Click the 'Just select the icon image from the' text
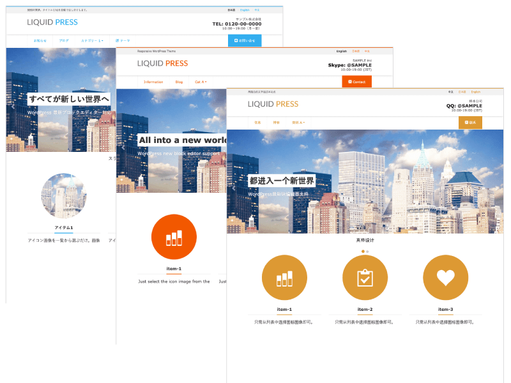Screen dimensions: 511x383 click(174, 282)
